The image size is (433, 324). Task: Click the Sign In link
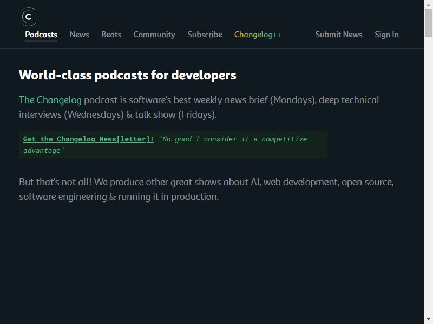[x=386, y=35]
